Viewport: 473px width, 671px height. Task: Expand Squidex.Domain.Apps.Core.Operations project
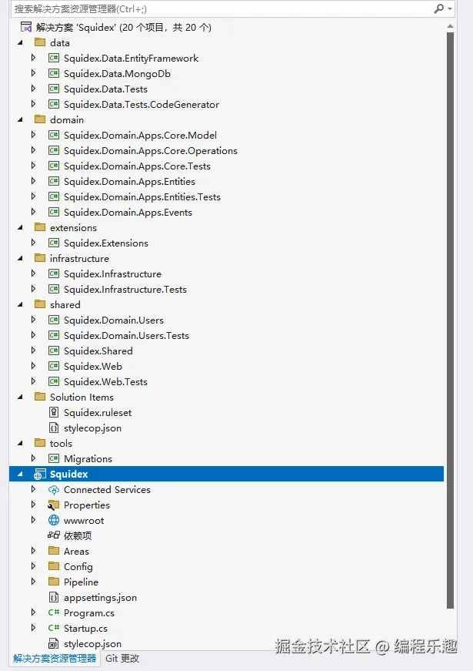(33, 150)
